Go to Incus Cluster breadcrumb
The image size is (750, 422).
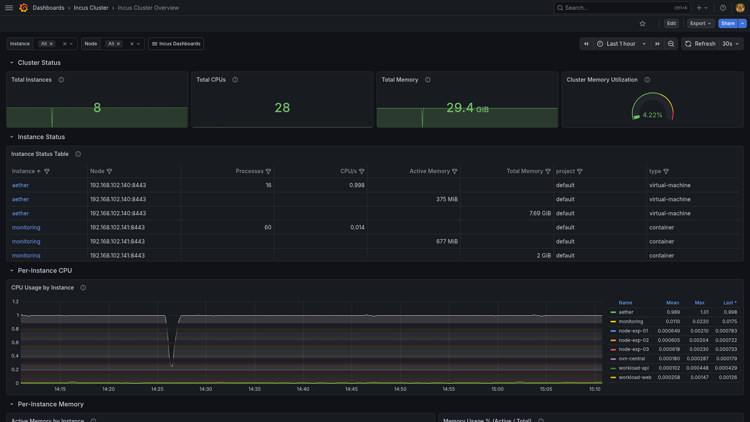click(91, 8)
